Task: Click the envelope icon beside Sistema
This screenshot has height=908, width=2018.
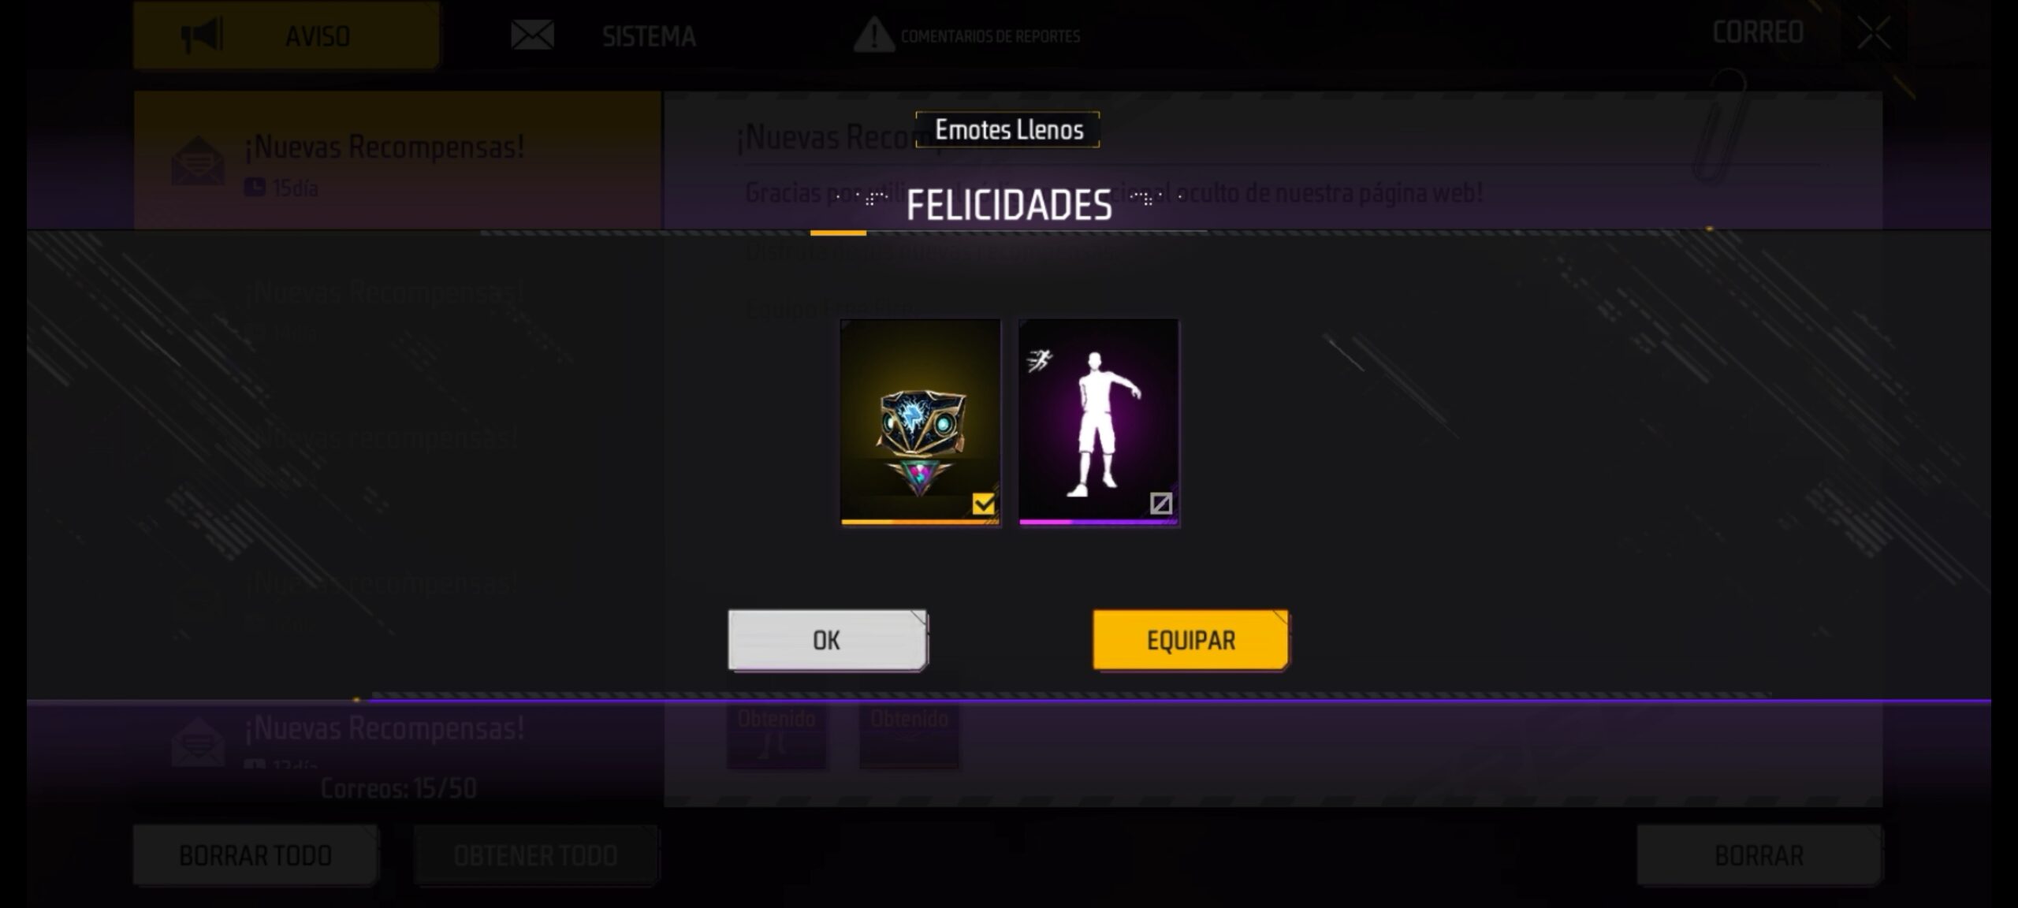Action: (532, 35)
